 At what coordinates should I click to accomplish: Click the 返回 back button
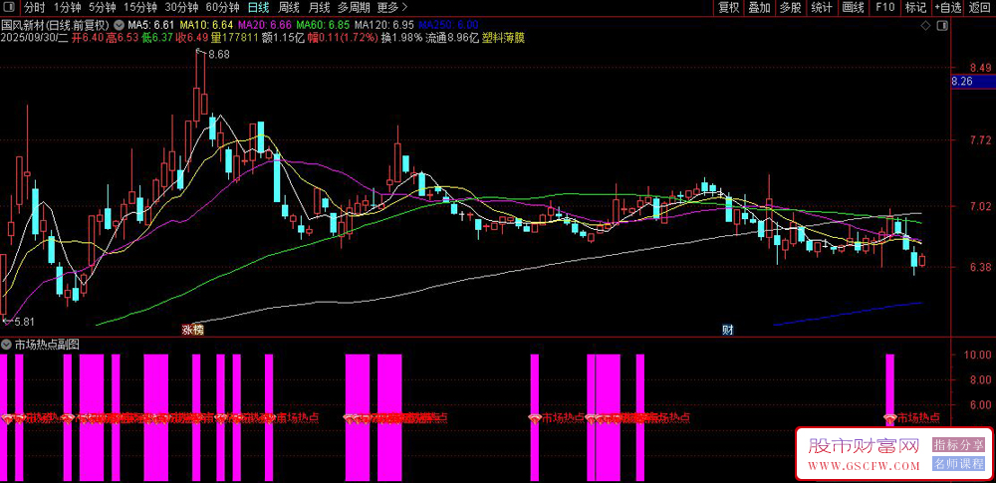click(980, 8)
